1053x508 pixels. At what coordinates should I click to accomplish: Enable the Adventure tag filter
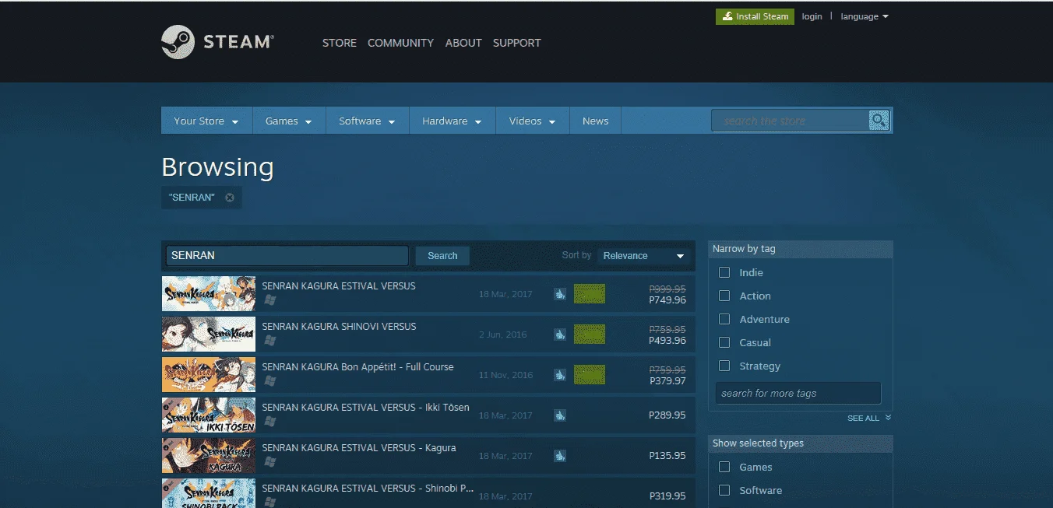(x=724, y=319)
